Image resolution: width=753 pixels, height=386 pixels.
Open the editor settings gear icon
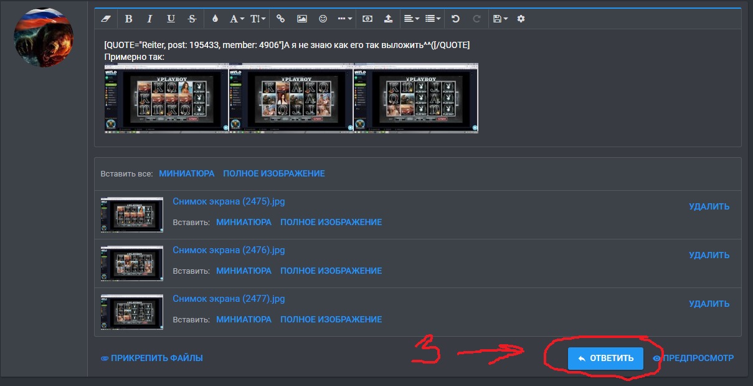point(521,19)
